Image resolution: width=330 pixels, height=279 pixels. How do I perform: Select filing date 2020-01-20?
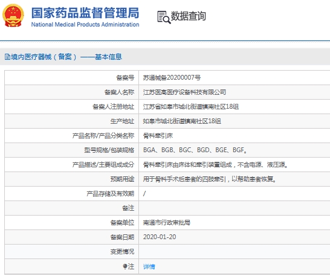160,237
